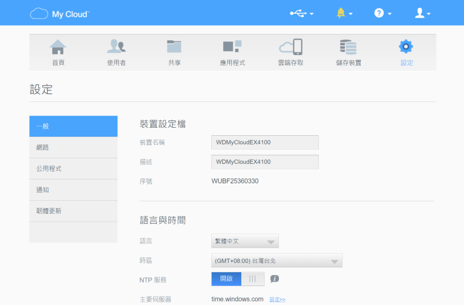Screen dimensions: 464x305
Task: Click the serial number WUBF25360330
Action: (235, 181)
